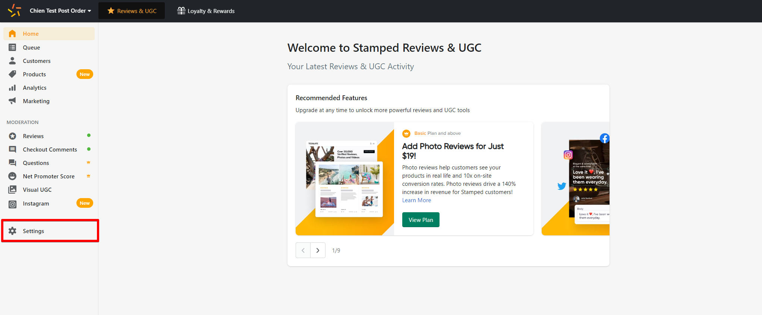Click the Twitter bird icon on second card
This screenshot has width=762, height=315.
point(562,186)
